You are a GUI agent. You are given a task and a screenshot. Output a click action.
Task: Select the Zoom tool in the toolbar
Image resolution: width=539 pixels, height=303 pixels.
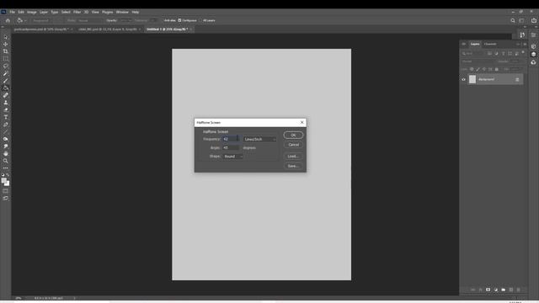(6, 161)
